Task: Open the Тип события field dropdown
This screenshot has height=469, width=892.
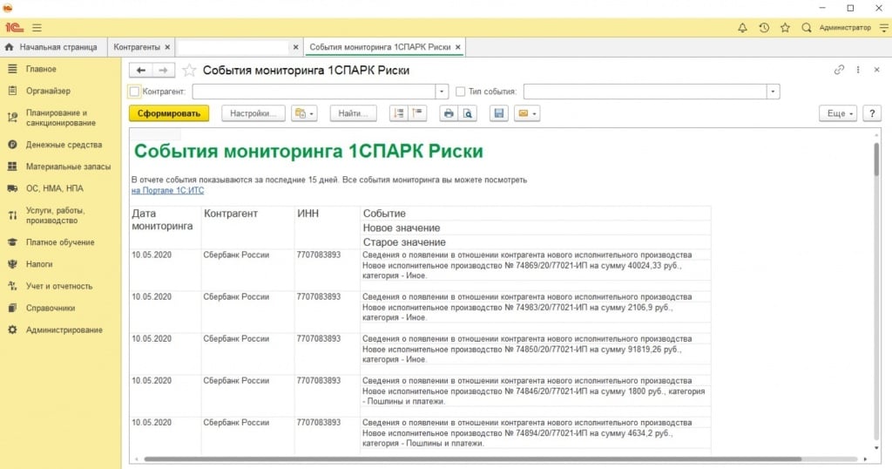Action: point(773,92)
